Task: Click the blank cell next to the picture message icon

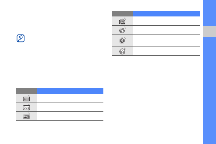Action: coord(70,116)
